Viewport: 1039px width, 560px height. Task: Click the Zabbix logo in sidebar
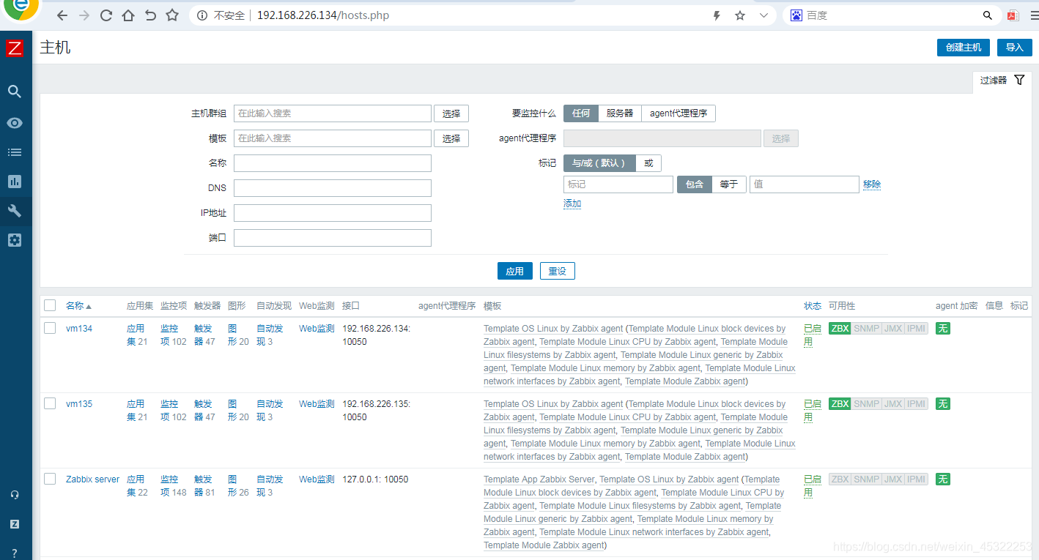[15, 48]
